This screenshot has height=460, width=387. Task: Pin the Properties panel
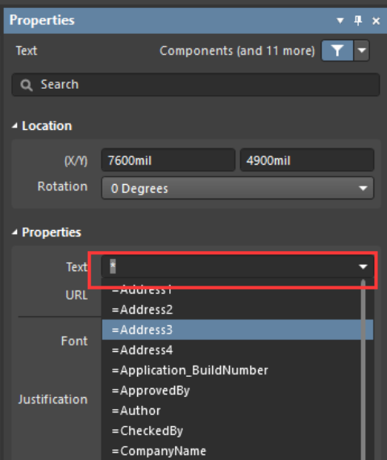click(x=358, y=20)
